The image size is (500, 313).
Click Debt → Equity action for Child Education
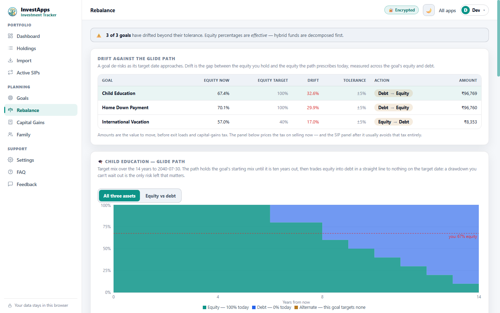point(393,93)
